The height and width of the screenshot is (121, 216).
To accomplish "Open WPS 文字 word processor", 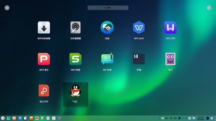I will pos(170,28).
